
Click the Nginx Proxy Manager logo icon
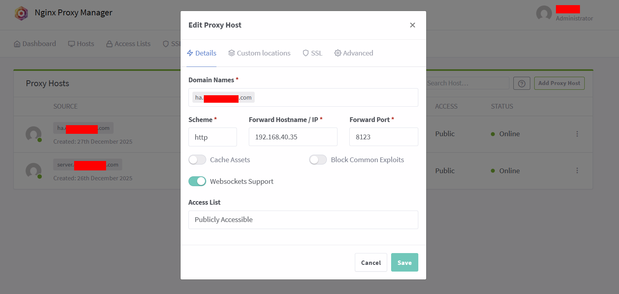(21, 13)
